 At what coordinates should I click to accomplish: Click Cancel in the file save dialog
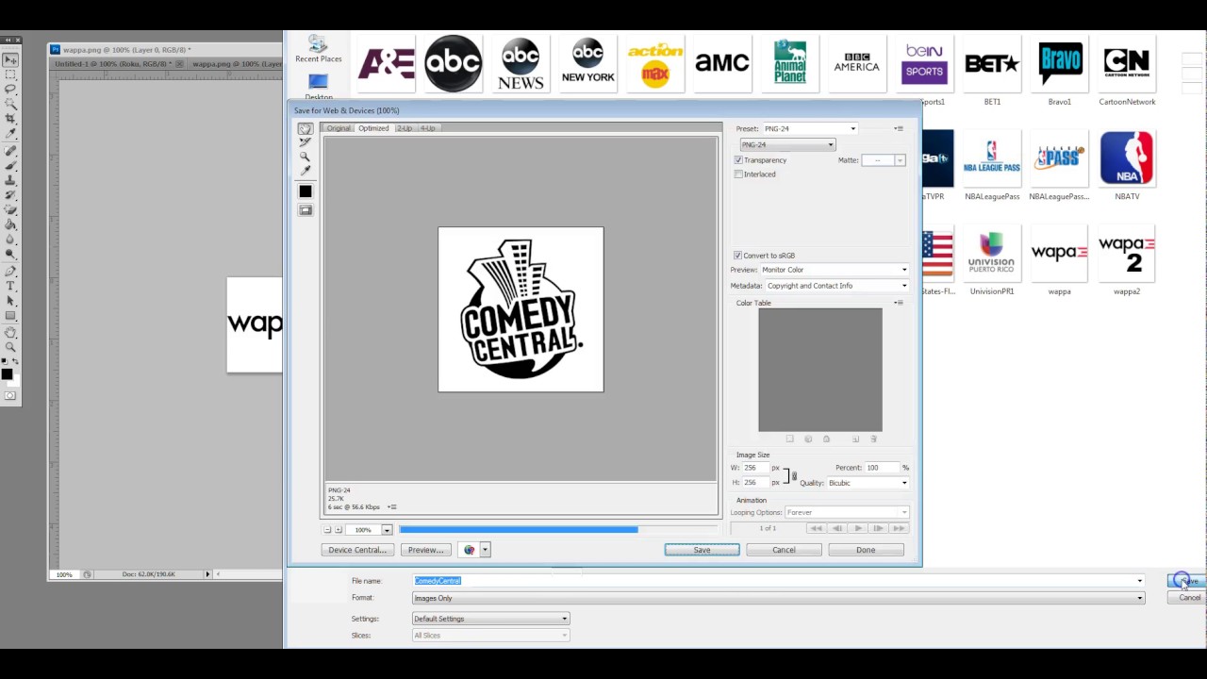click(1188, 598)
